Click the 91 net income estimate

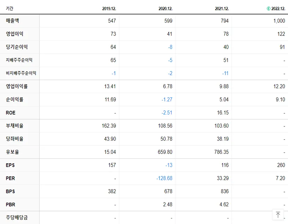coord(282,47)
